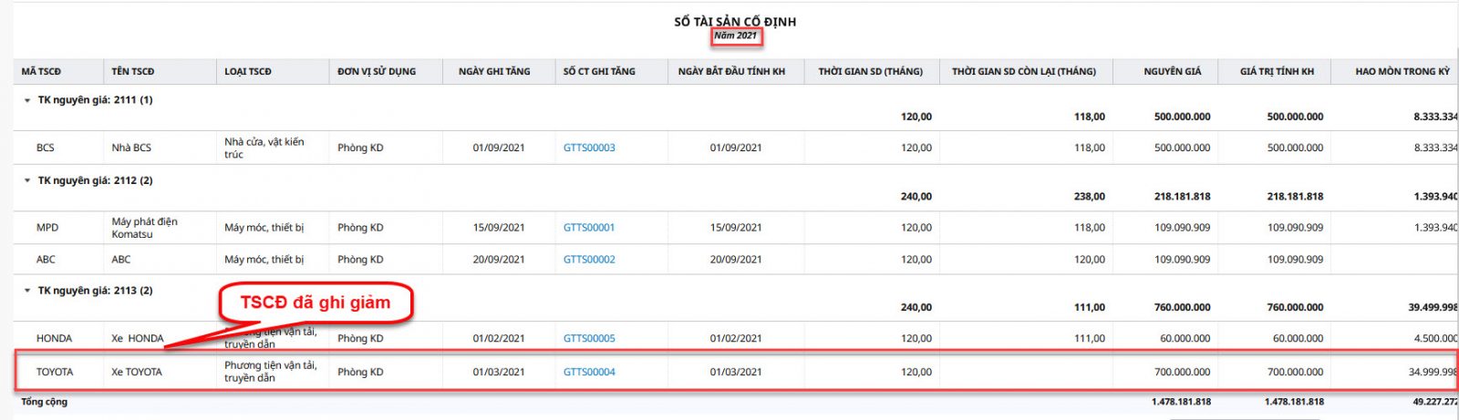This screenshot has width=1459, height=420.
Task: Click the Năm 2021 report period label
Action: tap(735, 36)
